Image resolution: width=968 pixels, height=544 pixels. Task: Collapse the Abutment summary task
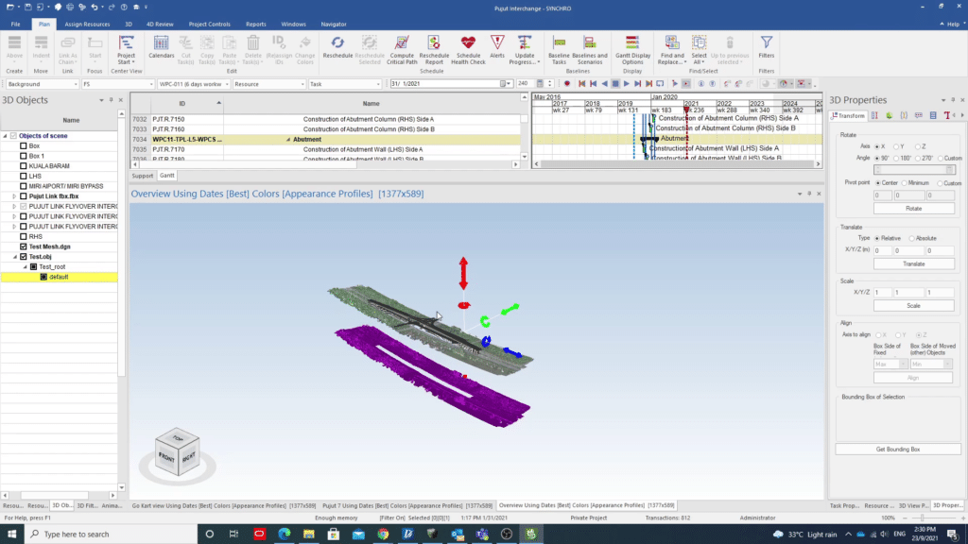[x=287, y=140]
